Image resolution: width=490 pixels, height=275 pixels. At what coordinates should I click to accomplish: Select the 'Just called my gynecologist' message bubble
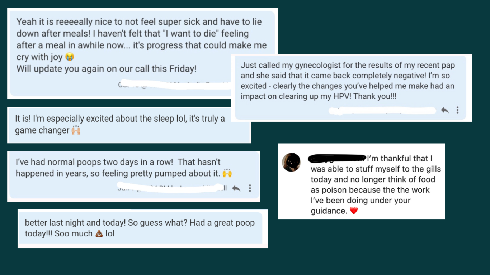tap(350, 88)
